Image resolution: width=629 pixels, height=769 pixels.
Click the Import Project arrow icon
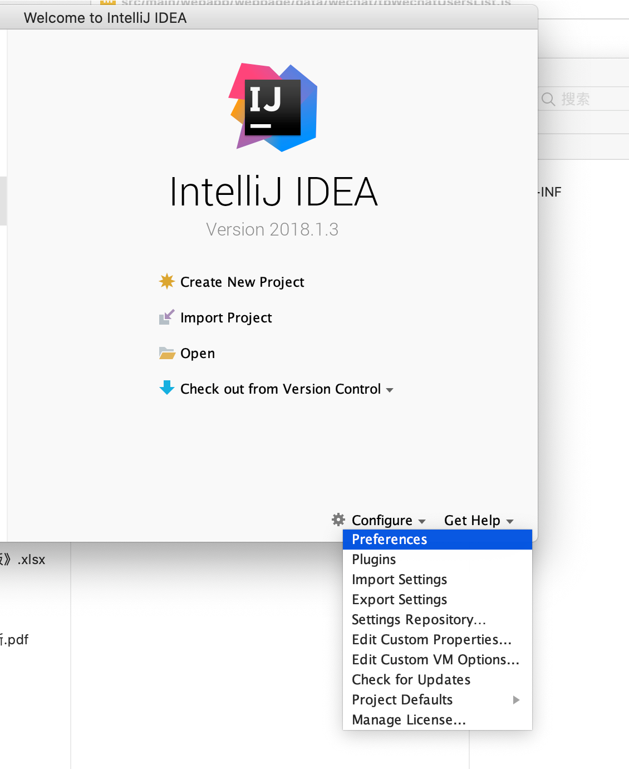tap(167, 317)
